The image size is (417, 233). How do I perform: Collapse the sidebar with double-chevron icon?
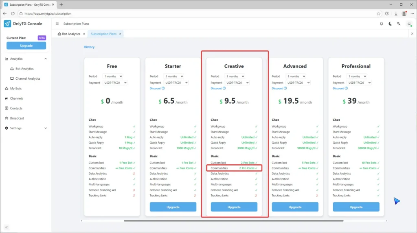(7, 227)
